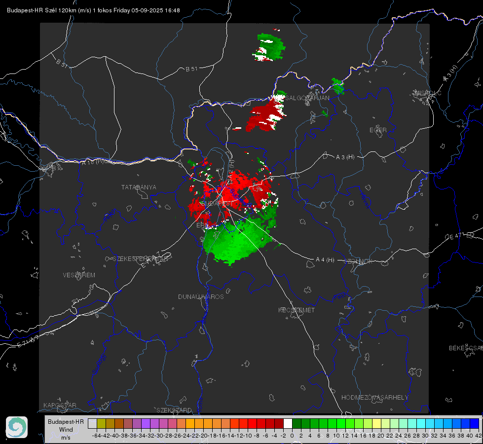This screenshot has height=444, width=483.
Task: Click the legend value 42 text
Action: (x=478, y=436)
